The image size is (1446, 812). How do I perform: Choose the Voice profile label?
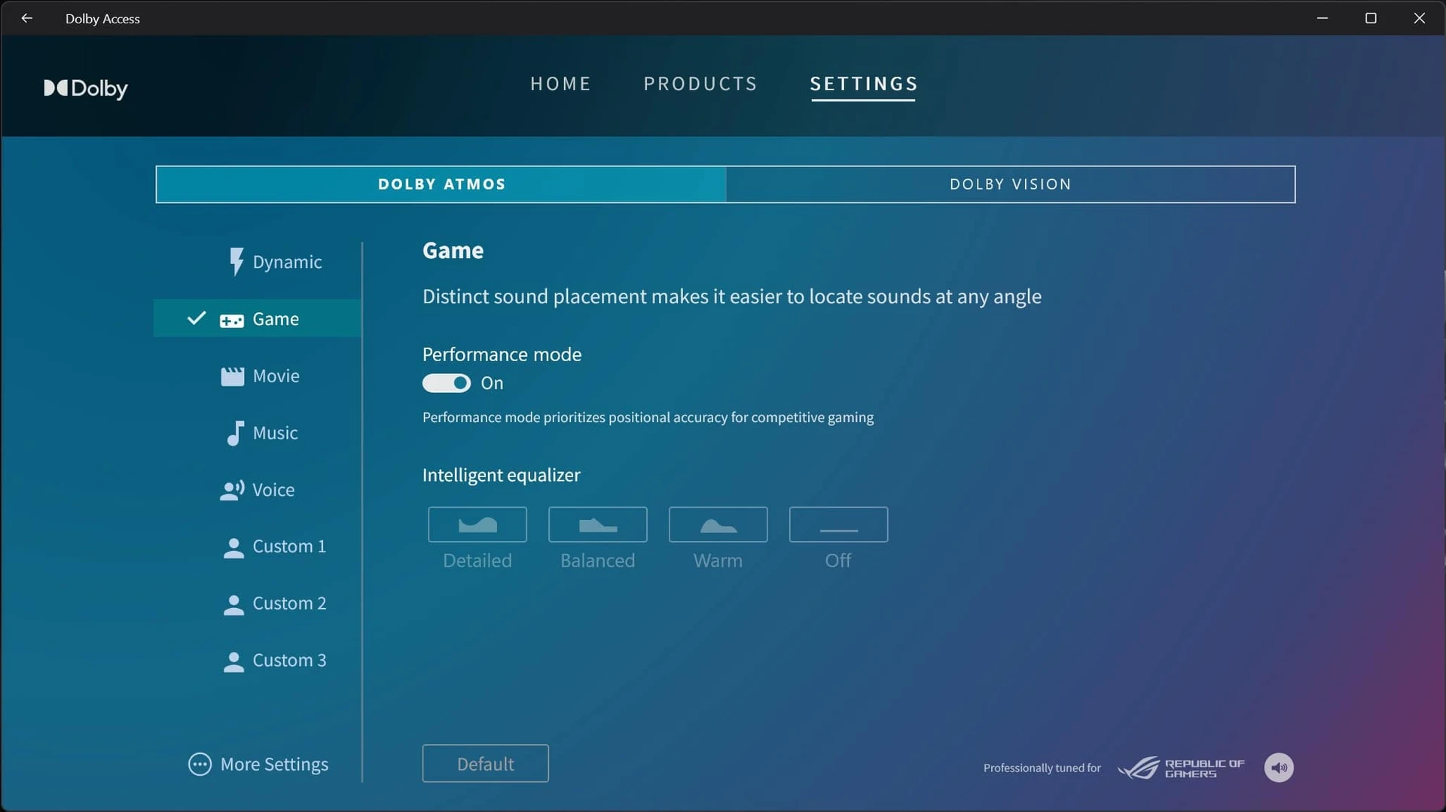point(273,490)
